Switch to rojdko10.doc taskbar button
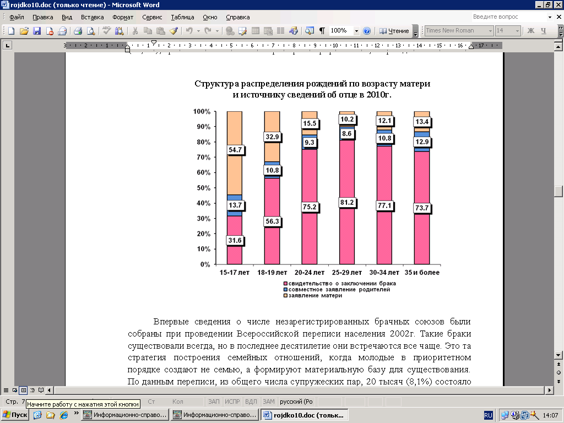The height and width of the screenshot is (423, 564). pos(304,415)
